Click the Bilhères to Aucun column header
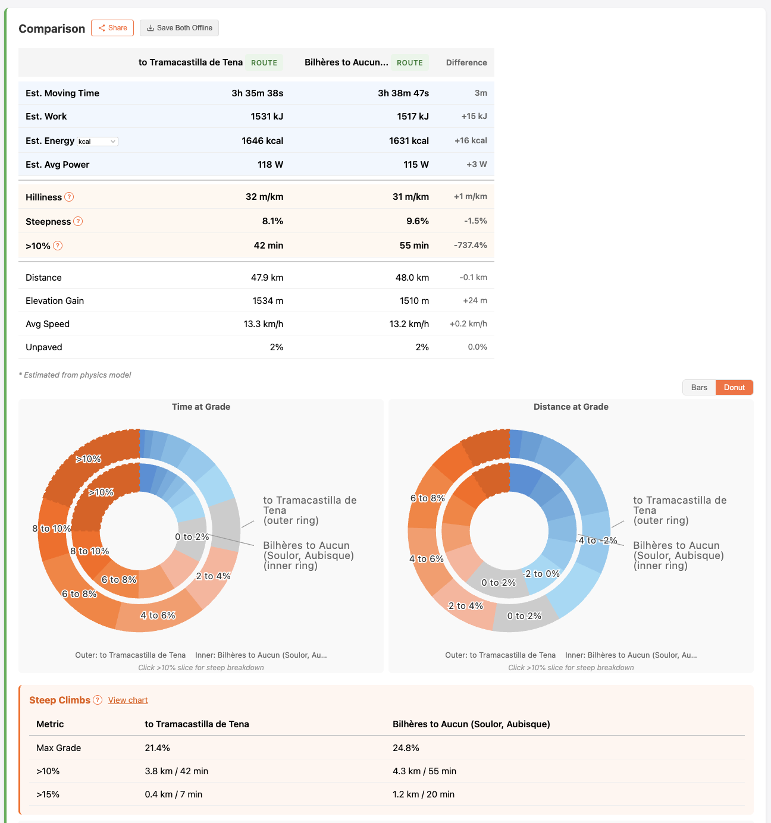Image resolution: width=771 pixels, height=823 pixels. (346, 62)
